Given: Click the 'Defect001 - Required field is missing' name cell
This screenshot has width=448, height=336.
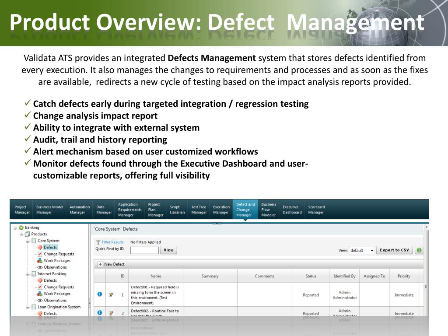Looking at the screenshot, I should (x=156, y=295).
